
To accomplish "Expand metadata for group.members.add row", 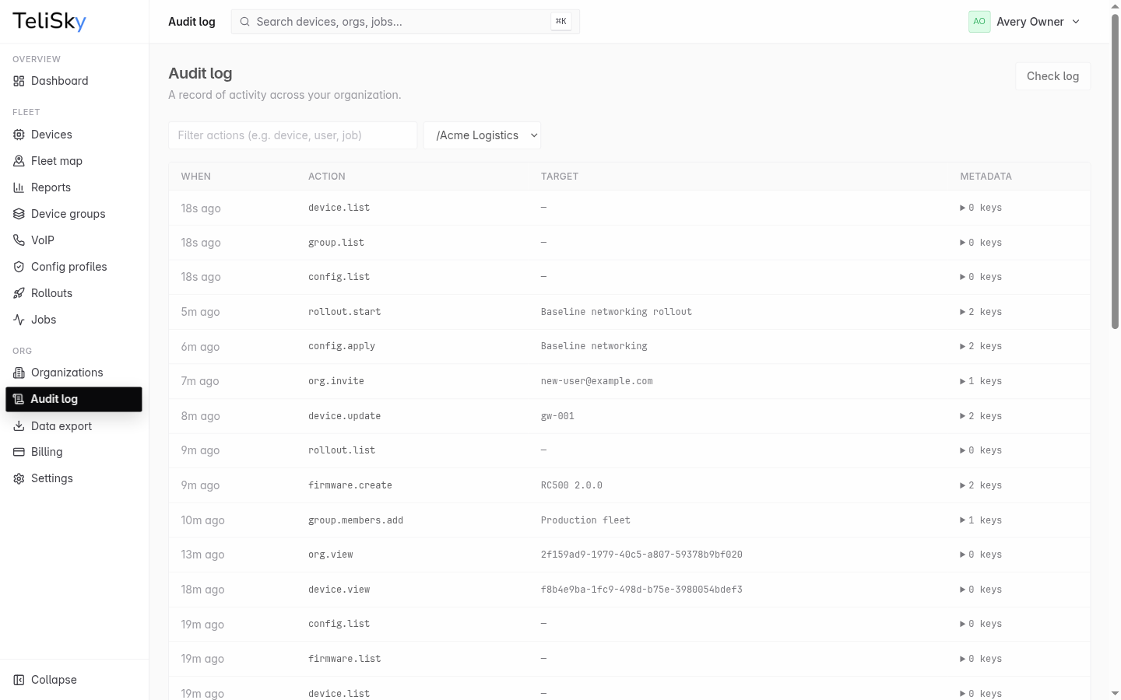I will pos(981,520).
